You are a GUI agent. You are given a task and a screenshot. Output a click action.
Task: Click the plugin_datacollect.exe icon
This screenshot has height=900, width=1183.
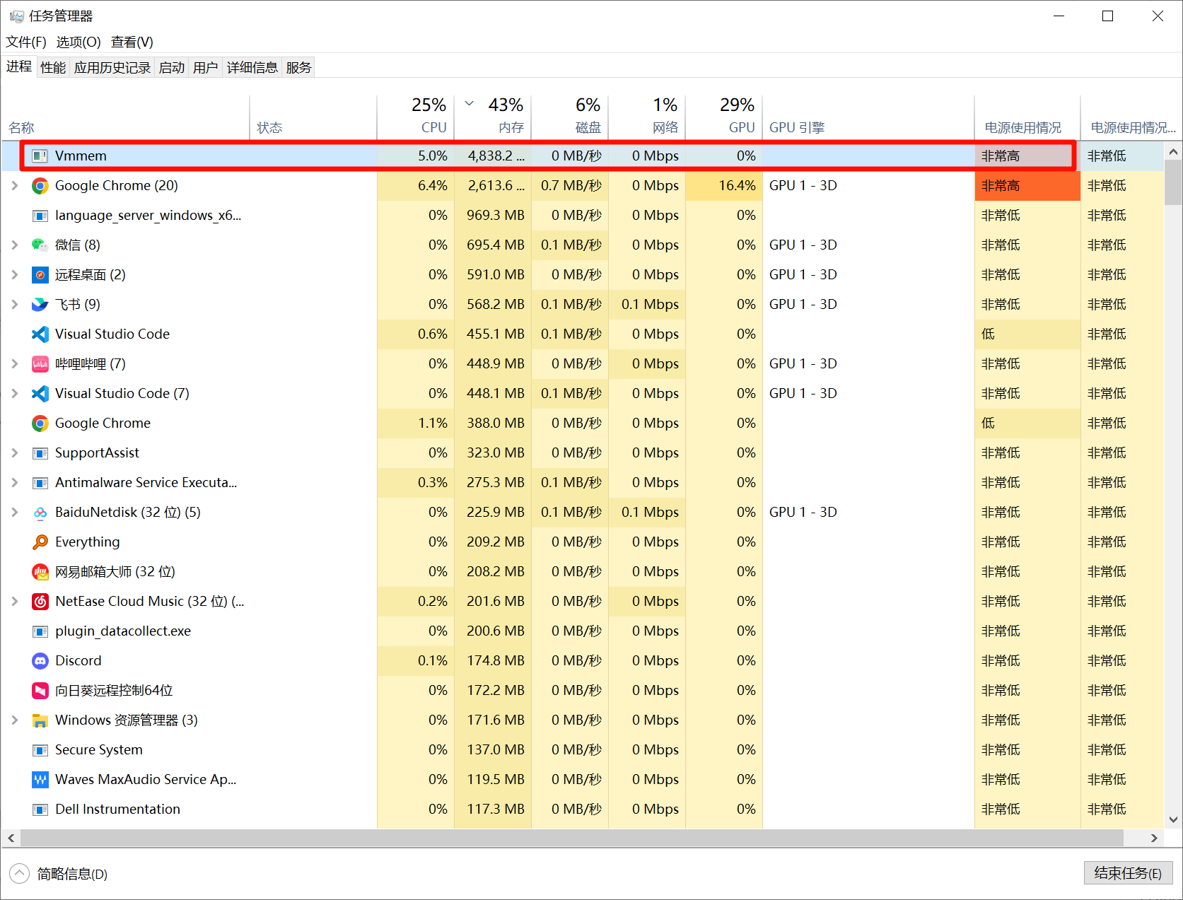pos(40,631)
